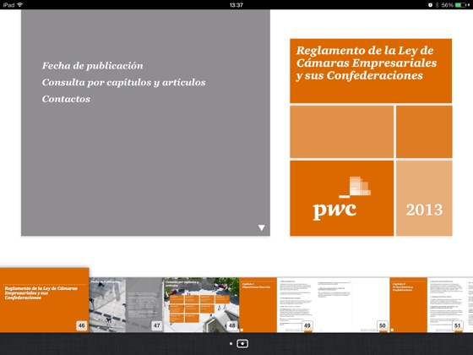Tap the pwc logo tile on cover
This screenshot has height=355, width=473.
pos(342,198)
